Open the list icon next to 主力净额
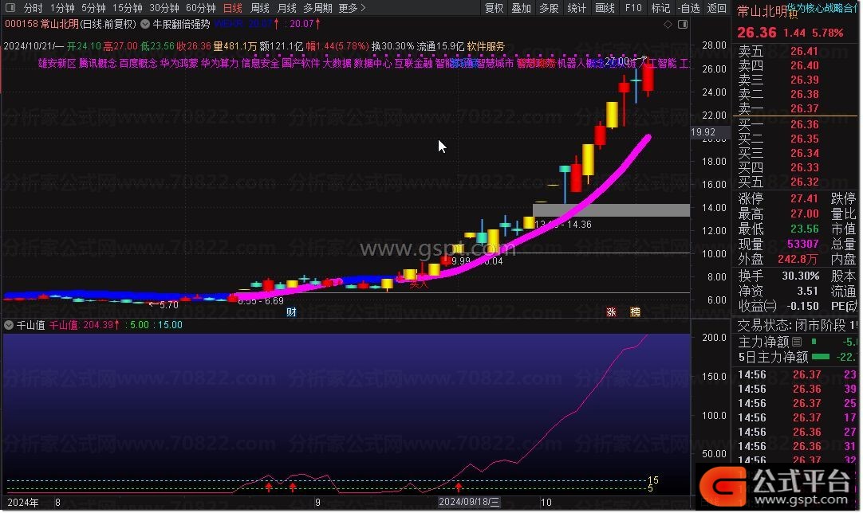 (x=797, y=342)
